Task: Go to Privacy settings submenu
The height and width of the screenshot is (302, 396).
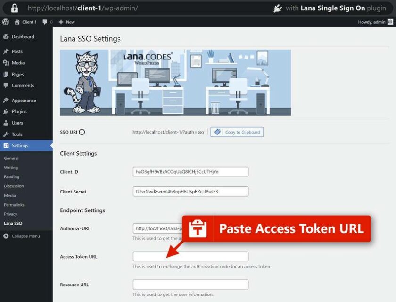Action: pos(10,214)
